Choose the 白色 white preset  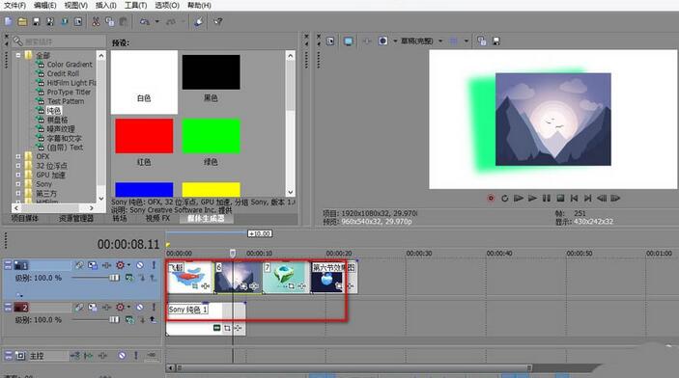(144, 82)
